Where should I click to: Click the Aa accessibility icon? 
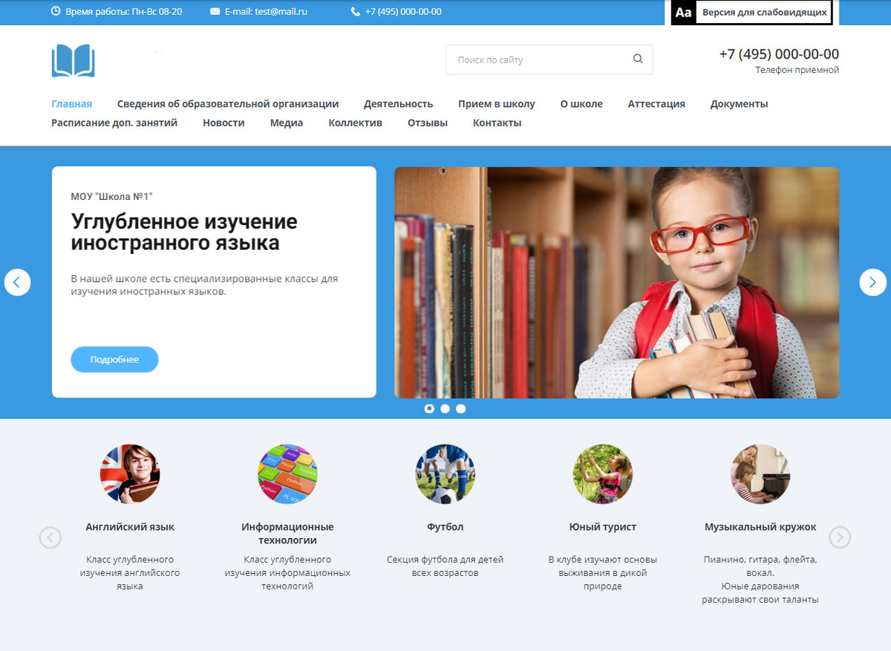(x=683, y=13)
